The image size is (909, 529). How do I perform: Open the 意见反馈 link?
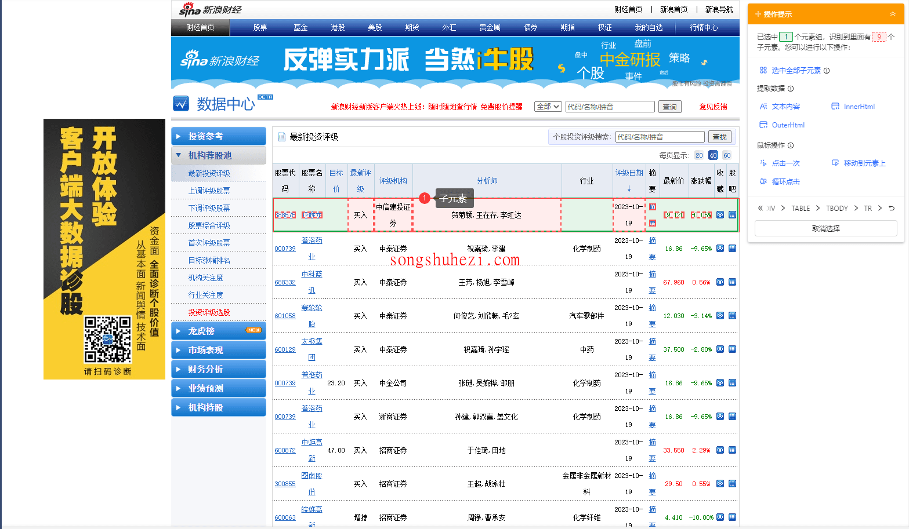pos(713,107)
